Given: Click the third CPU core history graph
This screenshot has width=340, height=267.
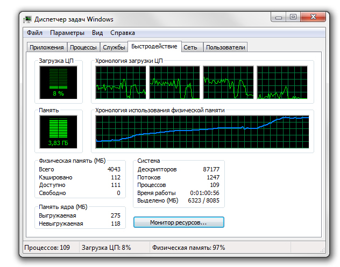Looking at the screenshot, I should (228, 83).
